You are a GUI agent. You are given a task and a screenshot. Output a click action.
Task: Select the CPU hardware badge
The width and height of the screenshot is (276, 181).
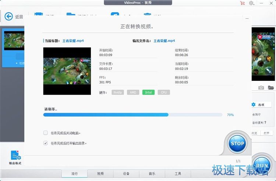tap(164, 93)
